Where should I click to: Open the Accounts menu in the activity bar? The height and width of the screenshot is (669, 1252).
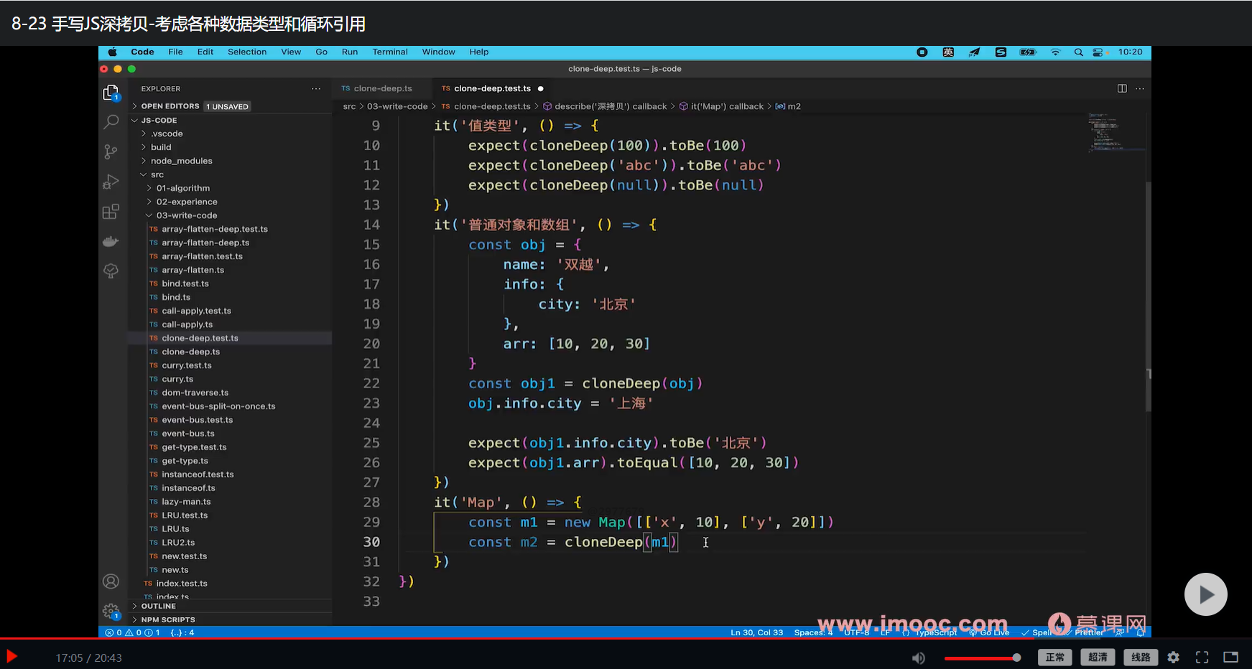(x=111, y=581)
